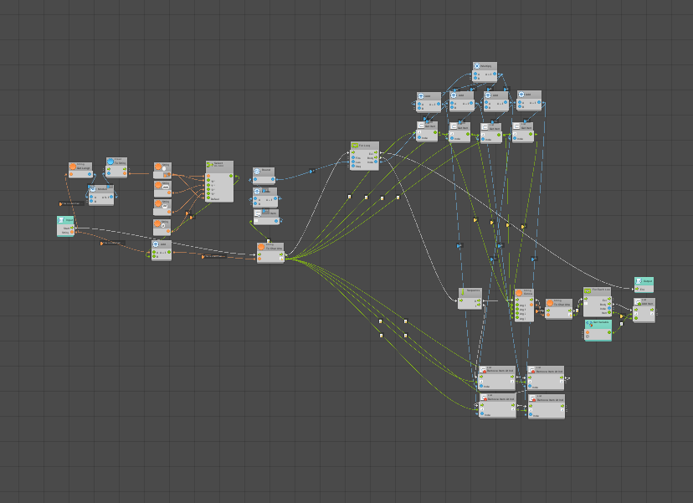Click the Input node's String output port
This screenshot has height=503, width=693.
[72, 232]
